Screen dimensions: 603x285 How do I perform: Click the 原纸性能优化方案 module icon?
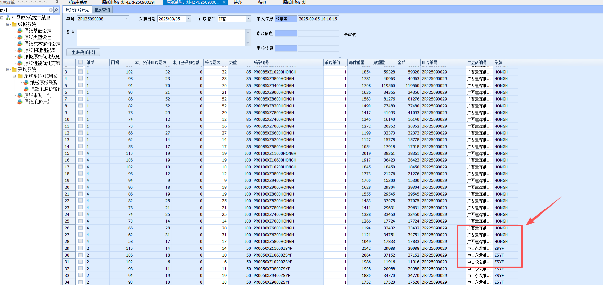[x=20, y=63]
